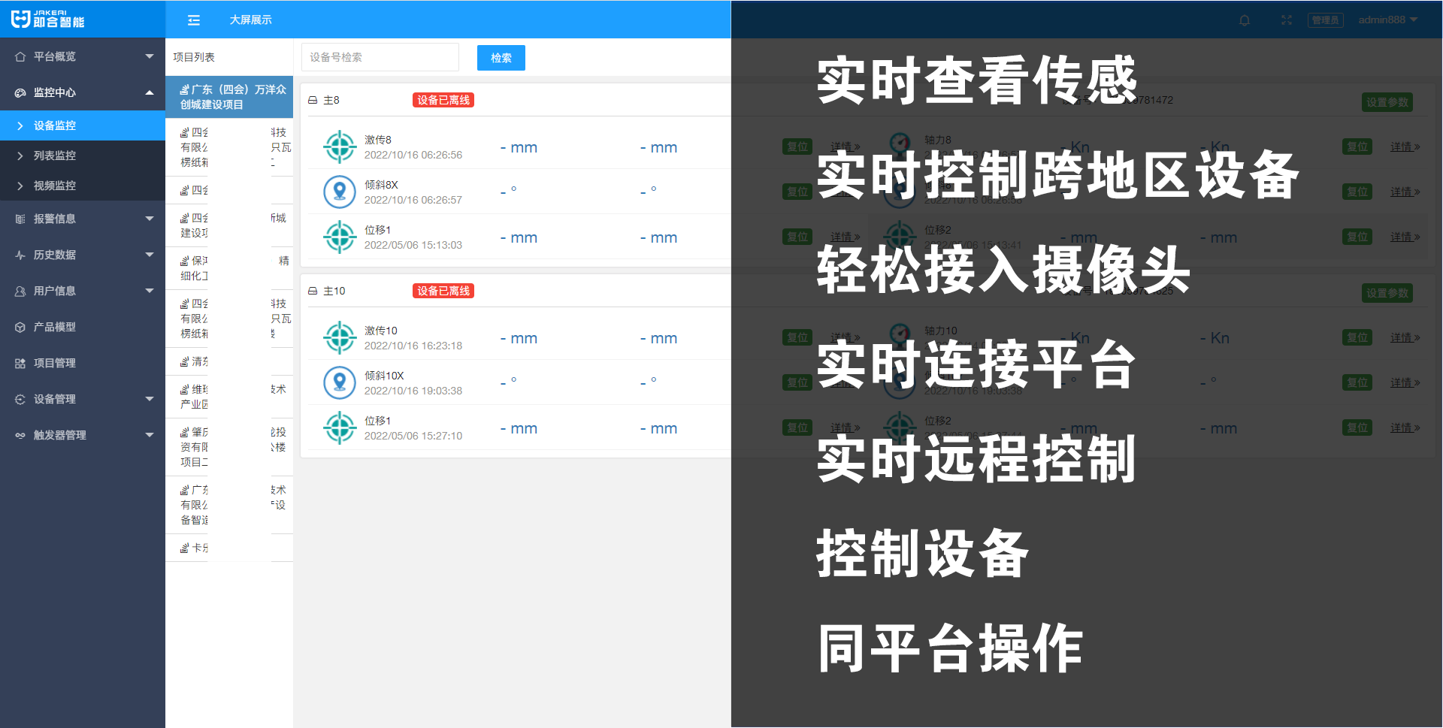Image resolution: width=1443 pixels, height=728 pixels.
Task: Click the JAKEAI 即合智能 logo
Action: coord(48,19)
